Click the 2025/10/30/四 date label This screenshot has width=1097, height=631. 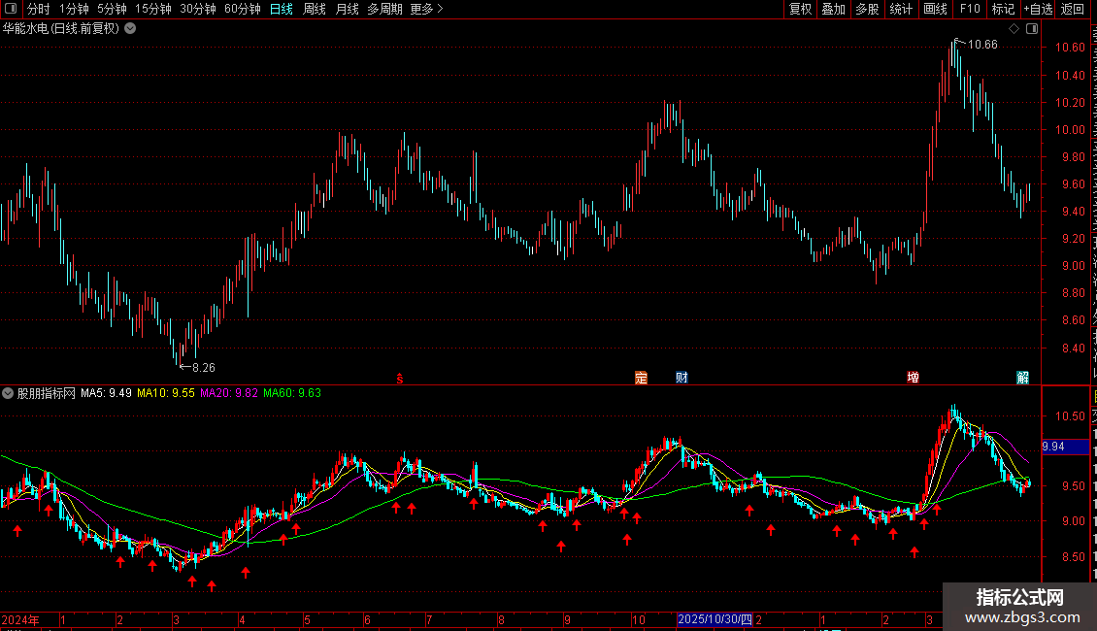click(x=715, y=619)
